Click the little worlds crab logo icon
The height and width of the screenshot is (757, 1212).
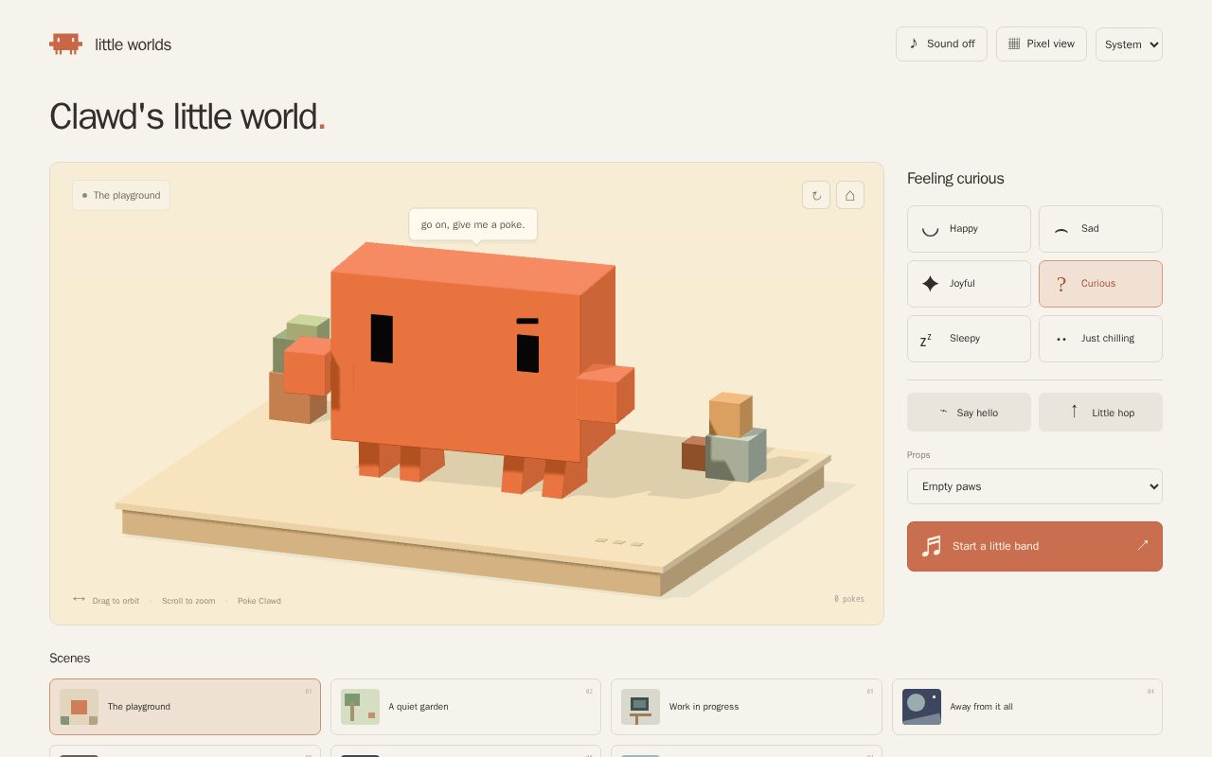tap(65, 44)
